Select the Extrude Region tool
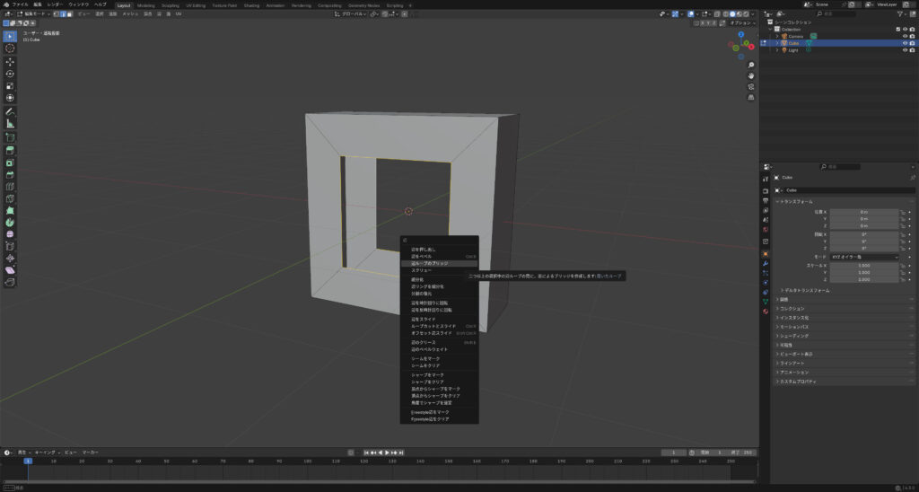The image size is (919, 492). [10, 151]
